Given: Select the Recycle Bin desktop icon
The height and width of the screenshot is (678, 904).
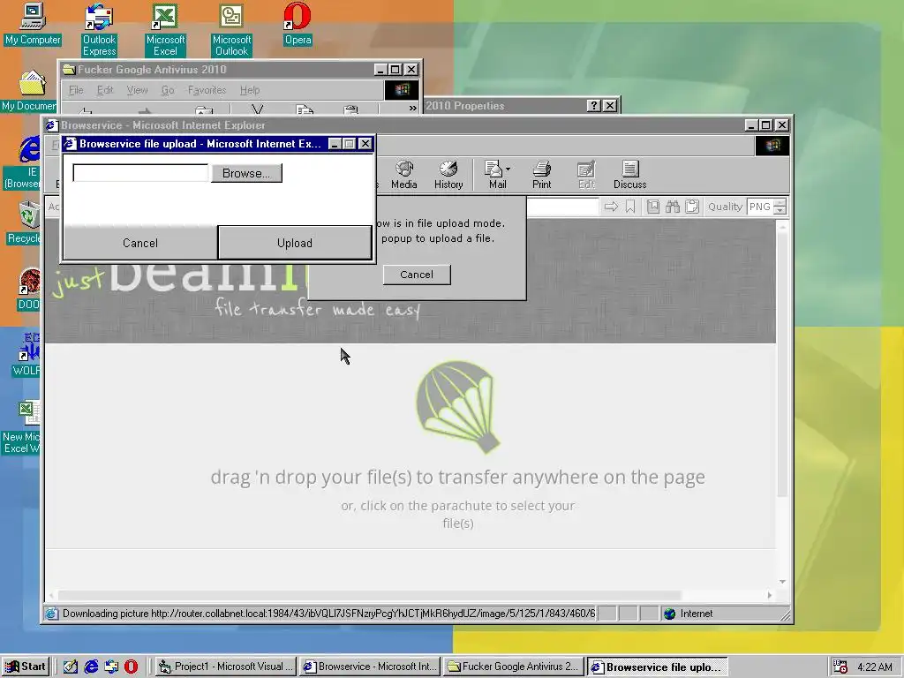Looking at the screenshot, I should [26, 222].
